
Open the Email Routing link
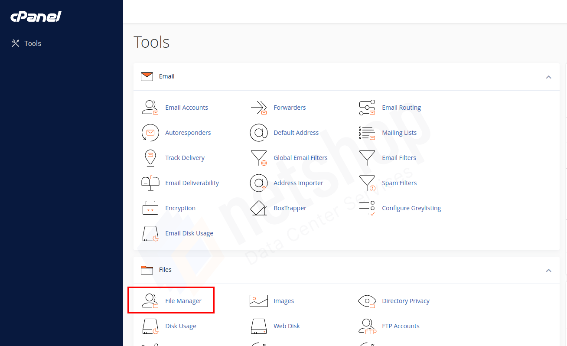click(401, 108)
